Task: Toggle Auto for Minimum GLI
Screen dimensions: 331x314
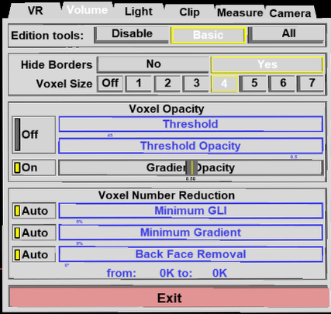Action: (34, 211)
